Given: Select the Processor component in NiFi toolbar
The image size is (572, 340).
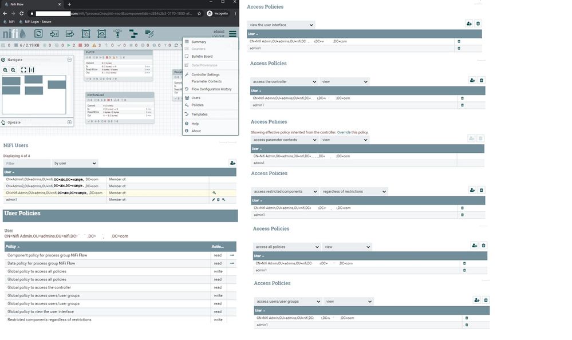Looking at the screenshot, I should pyautogui.click(x=38, y=34).
